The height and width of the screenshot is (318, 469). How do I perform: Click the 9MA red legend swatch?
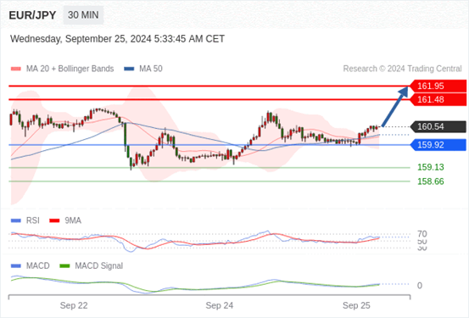tap(54, 220)
